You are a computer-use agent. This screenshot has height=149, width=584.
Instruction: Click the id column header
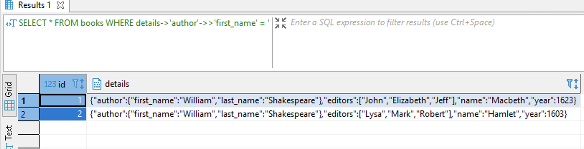[x=63, y=84]
